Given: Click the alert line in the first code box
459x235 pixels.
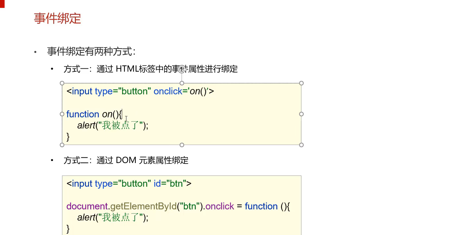Looking at the screenshot, I should (x=113, y=126).
